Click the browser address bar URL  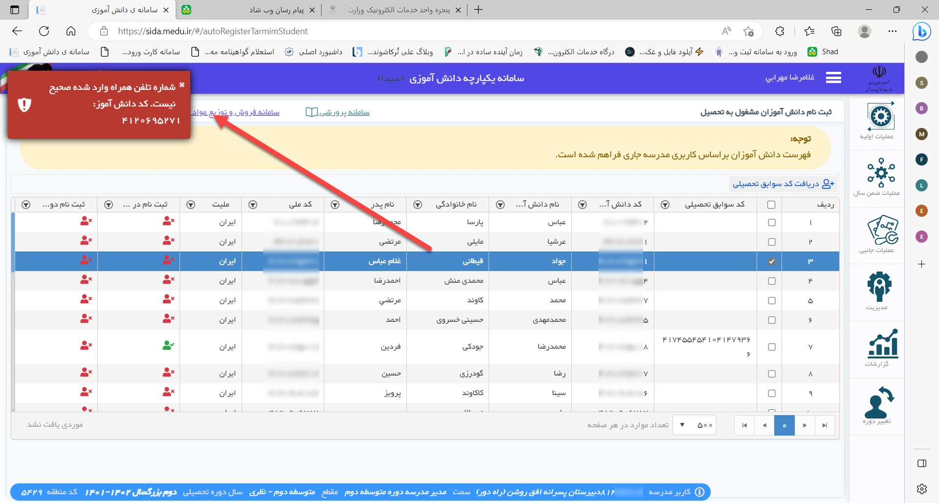click(213, 31)
